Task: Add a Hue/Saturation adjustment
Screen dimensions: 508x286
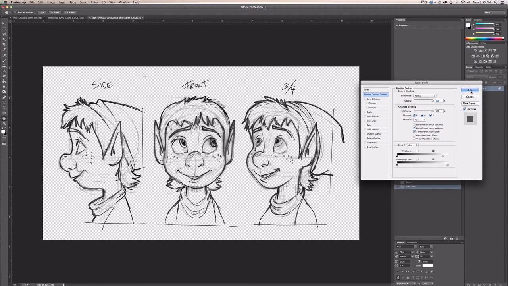Action: [473, 56]
